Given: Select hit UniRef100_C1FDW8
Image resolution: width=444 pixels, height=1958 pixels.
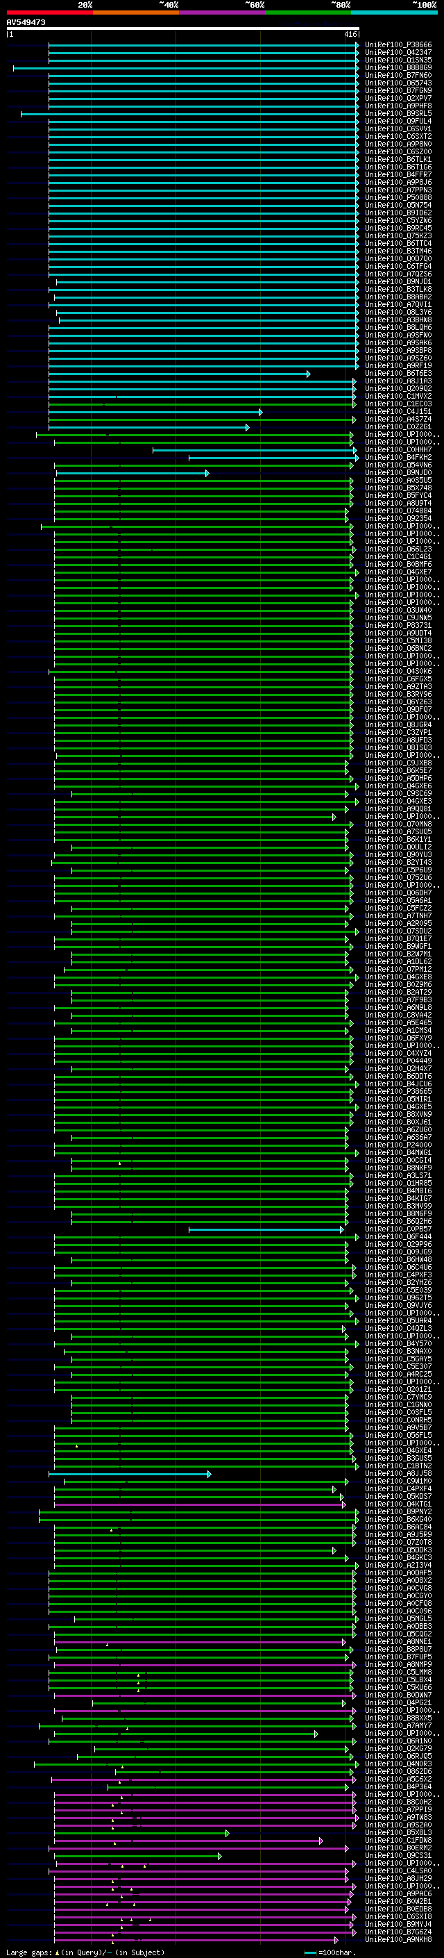Looking at the screenshot, I should click(x=398, y=1840).
